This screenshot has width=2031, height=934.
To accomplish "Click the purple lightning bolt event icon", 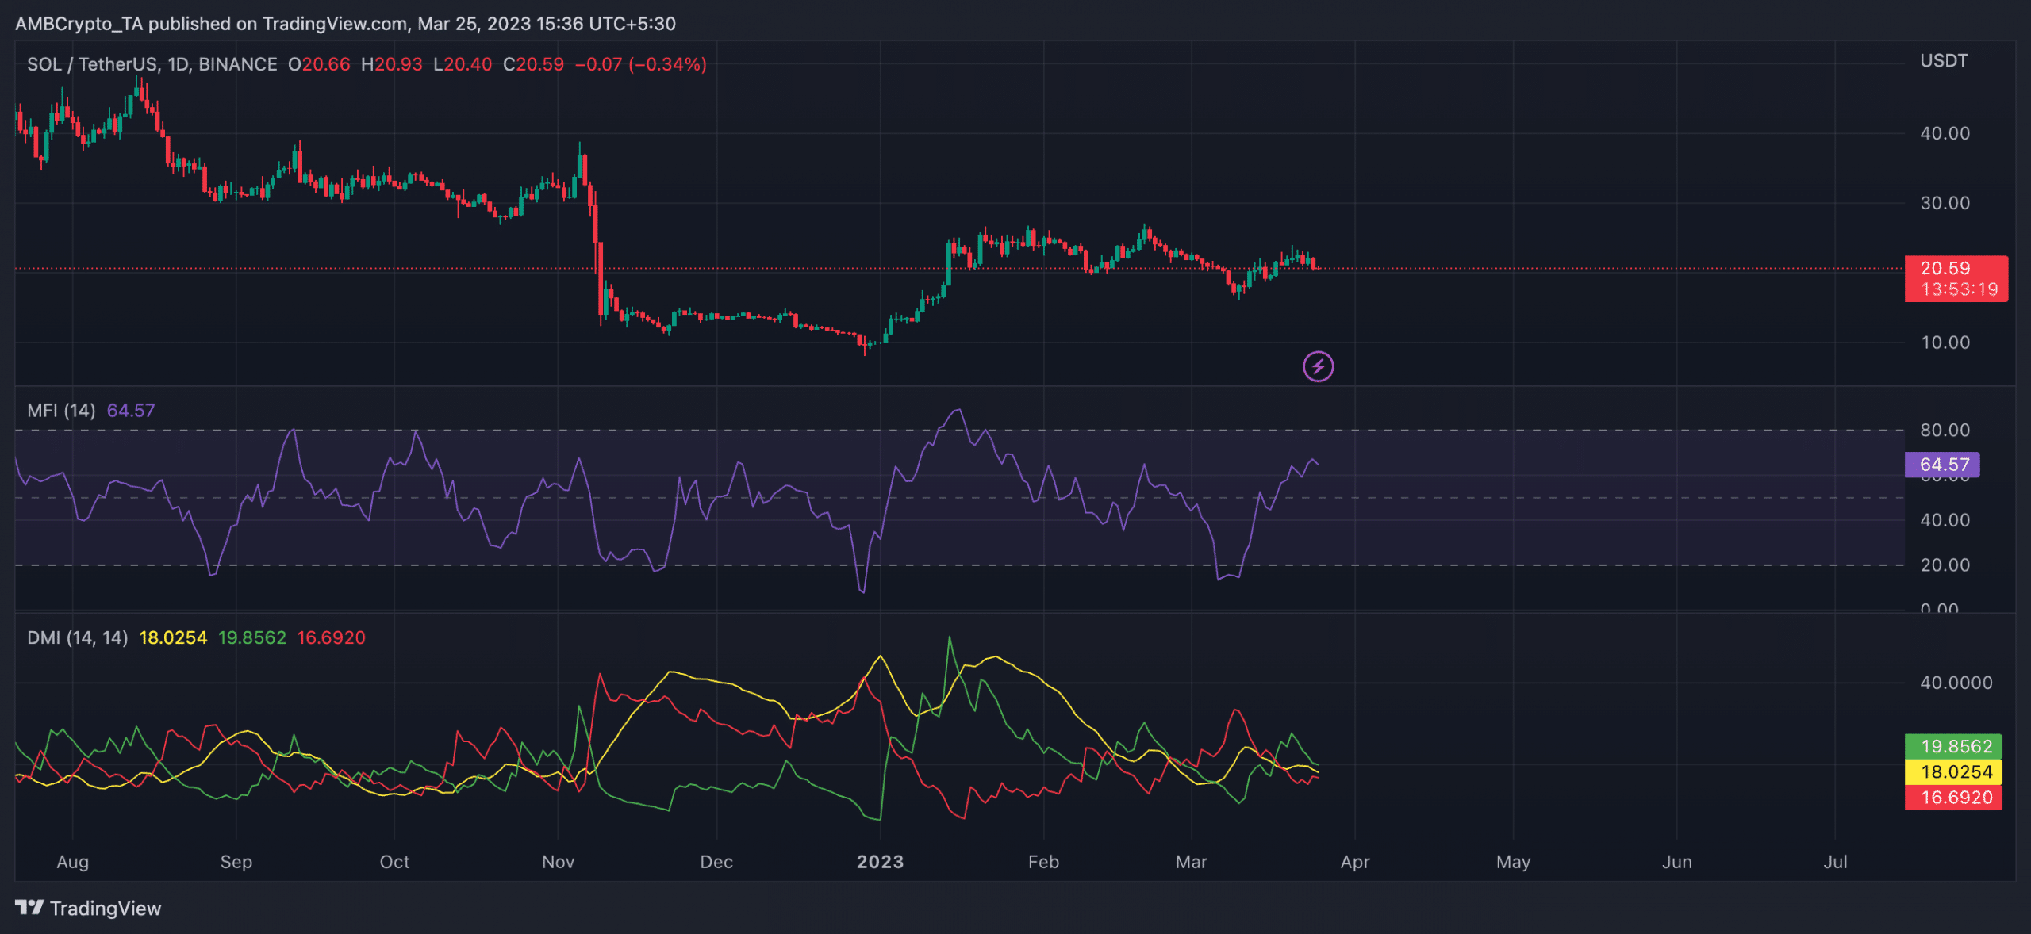I will (x=1318, y=366).
